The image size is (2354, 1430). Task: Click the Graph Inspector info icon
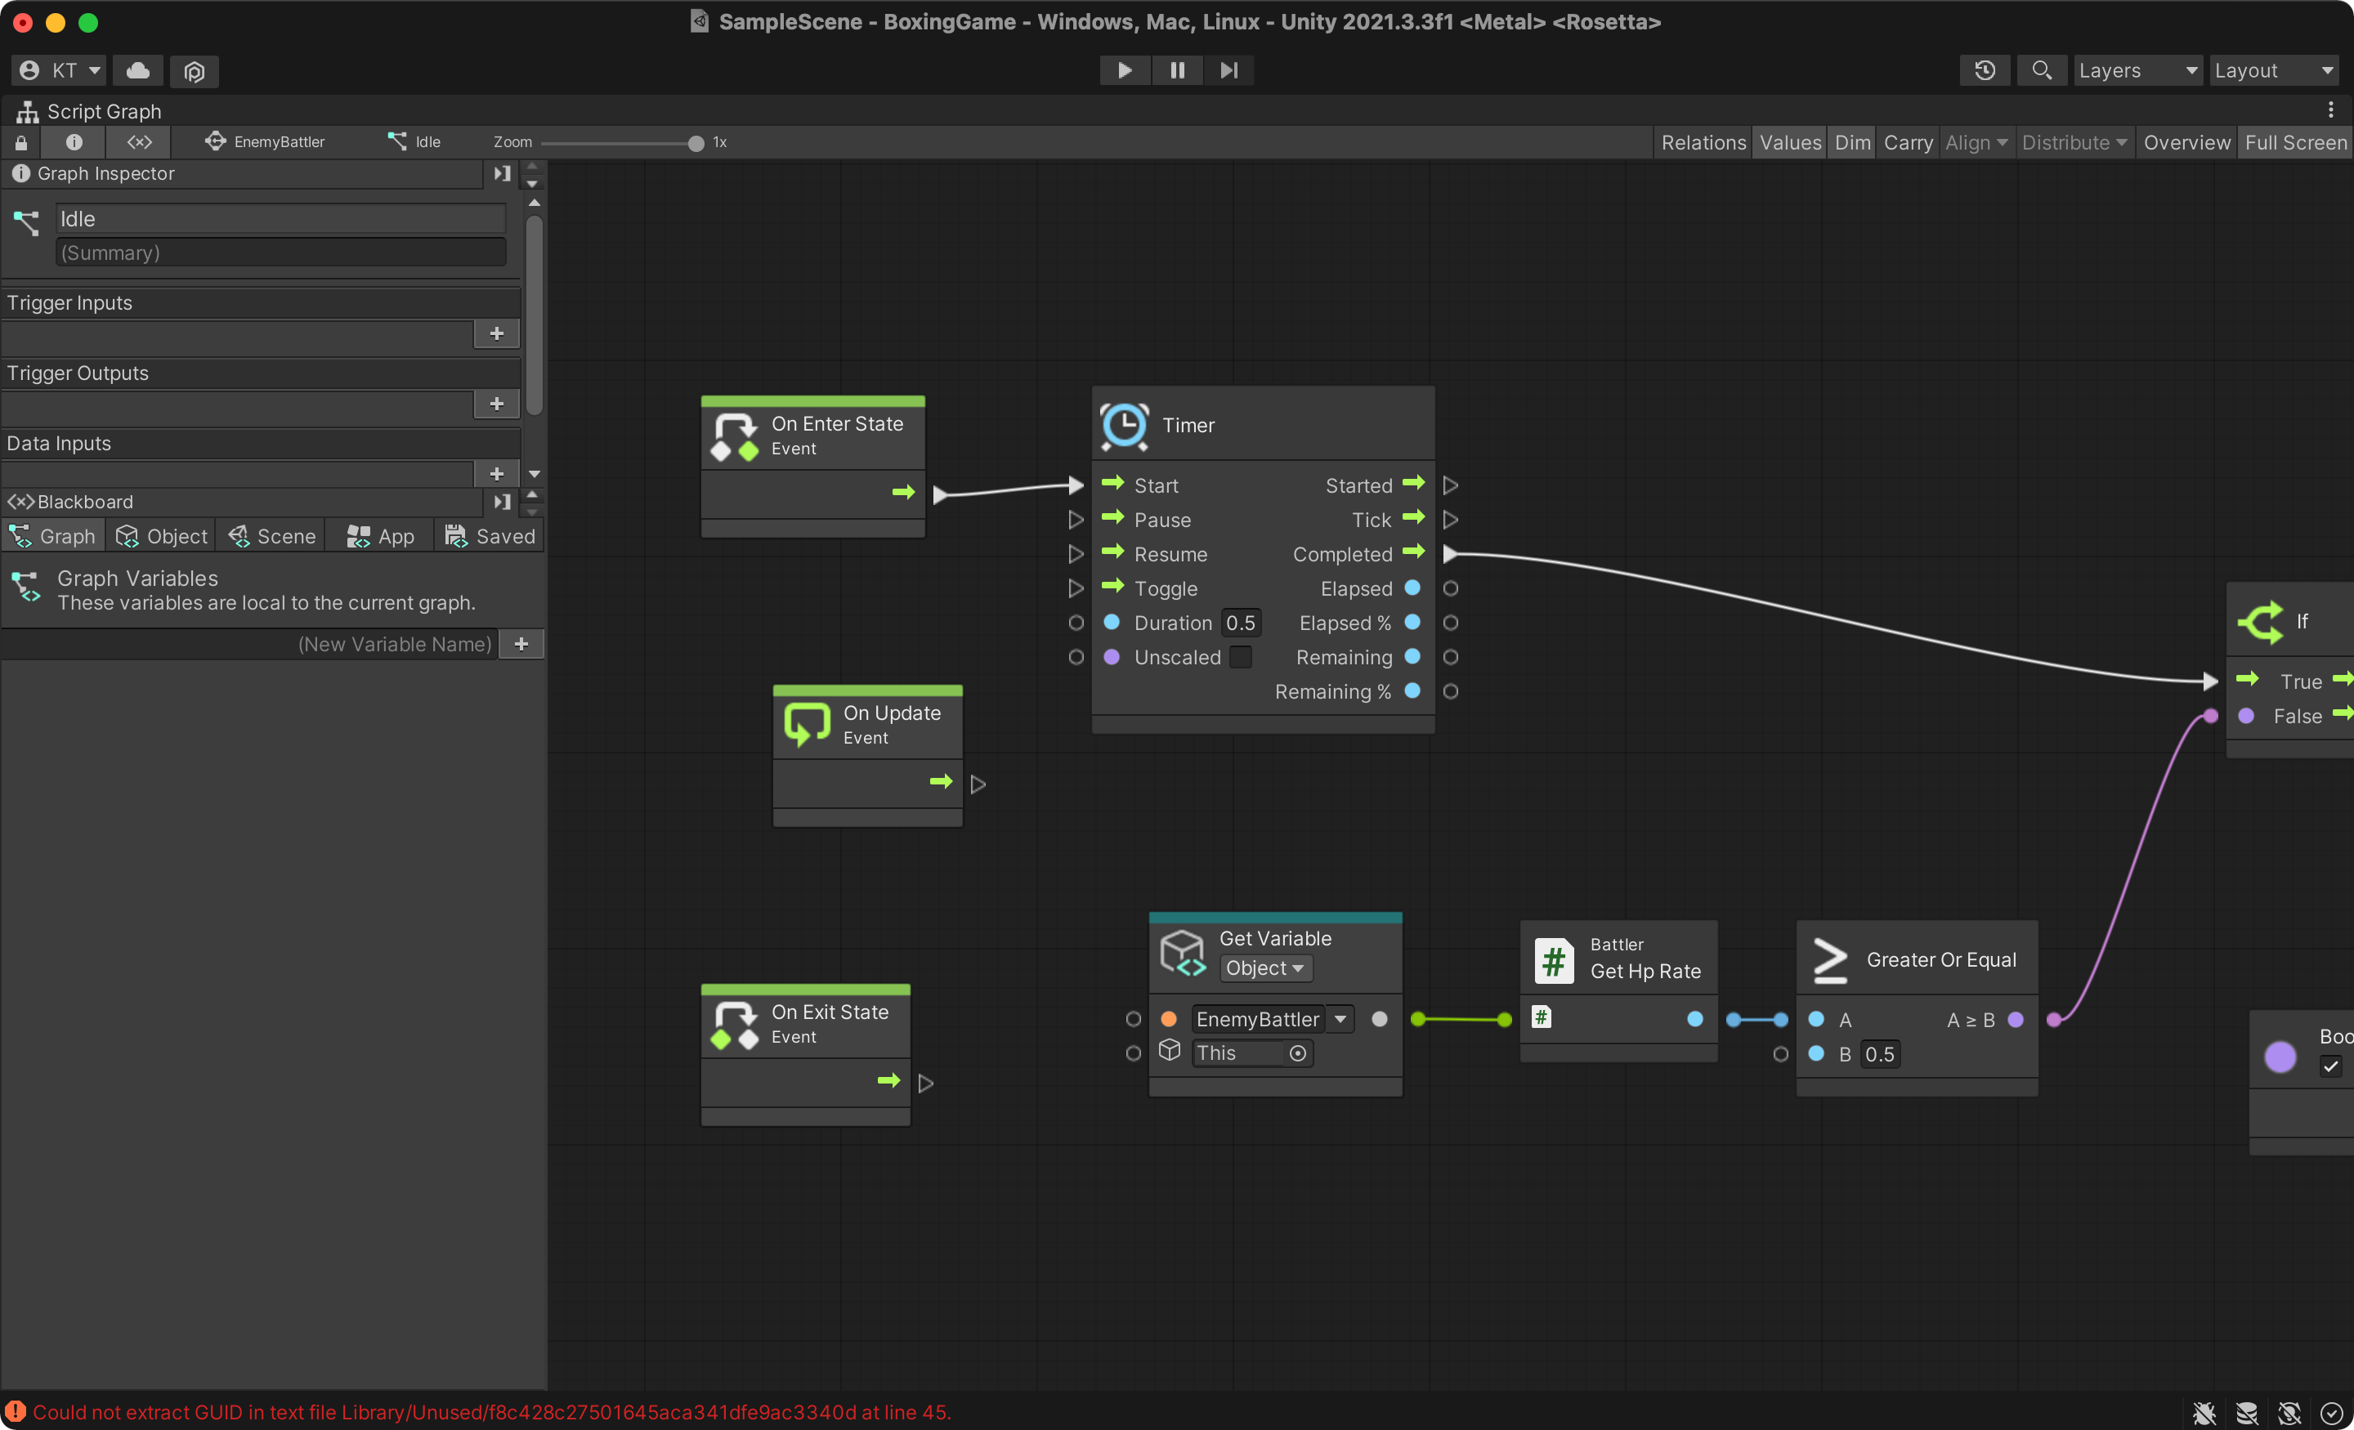click(x=21, y=174)
